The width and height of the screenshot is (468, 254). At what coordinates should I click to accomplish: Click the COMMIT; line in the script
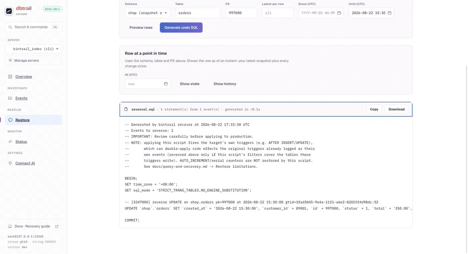(x=132, y=220)
